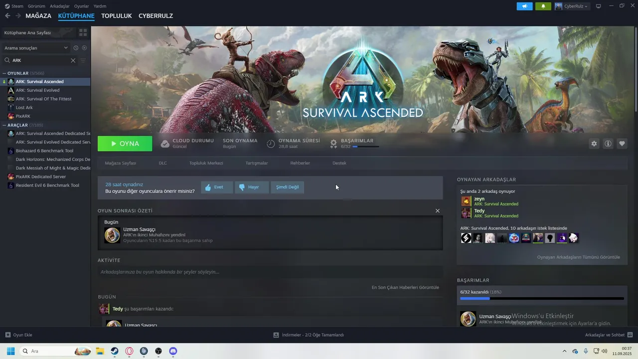Open the green notifications bell
Image resolution: width=638 pixels, height=359 pixels.
point(543,6)
